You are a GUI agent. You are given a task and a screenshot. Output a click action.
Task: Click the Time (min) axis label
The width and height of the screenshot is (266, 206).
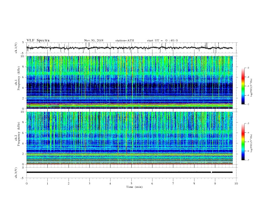pos(134,187)
